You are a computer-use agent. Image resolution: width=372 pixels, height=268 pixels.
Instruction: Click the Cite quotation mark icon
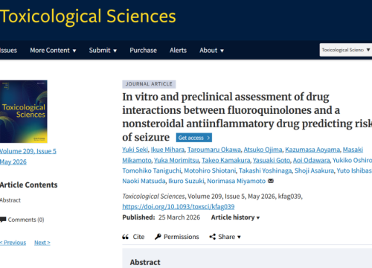pyautogui.click(x=126, y=237)
